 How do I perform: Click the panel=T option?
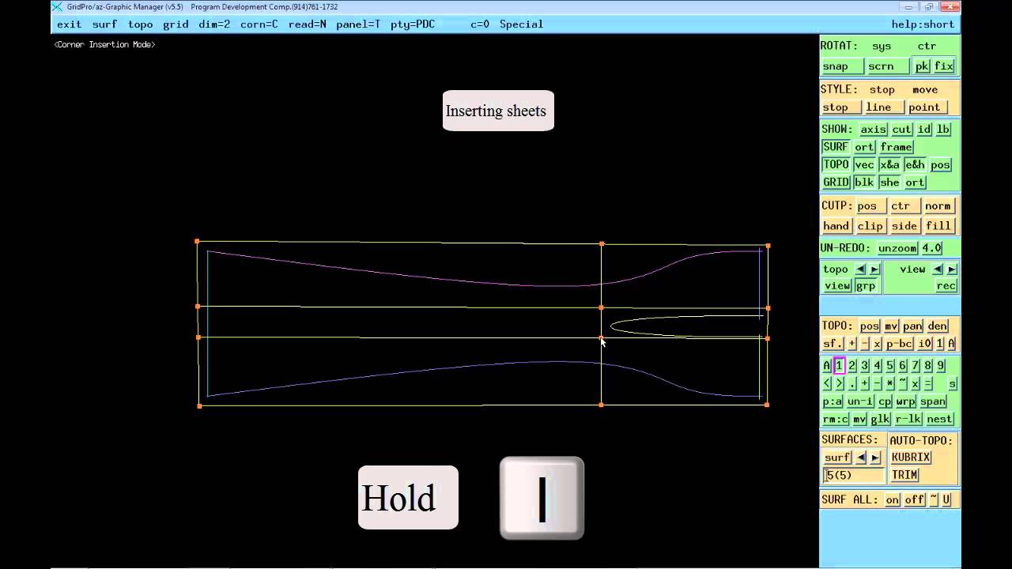click(358, 24)
